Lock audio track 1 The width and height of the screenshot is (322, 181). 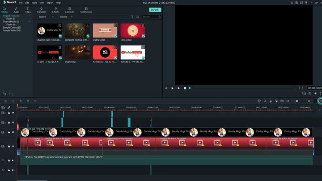click(9, 160)
